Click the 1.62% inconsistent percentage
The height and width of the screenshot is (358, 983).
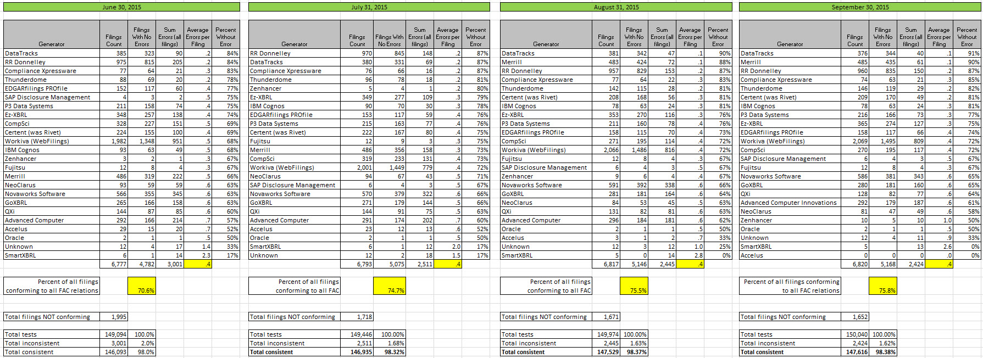(x=883, y=343)
